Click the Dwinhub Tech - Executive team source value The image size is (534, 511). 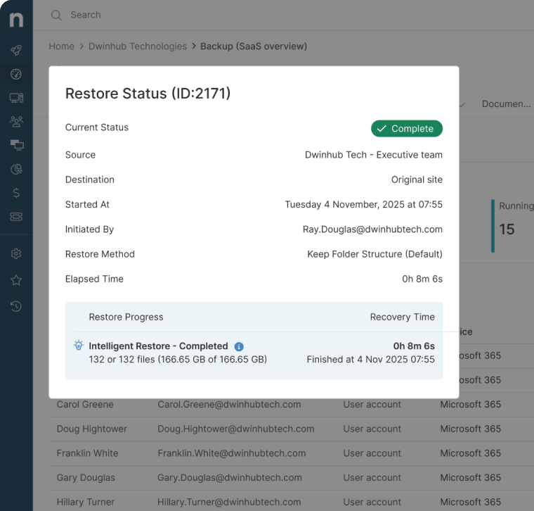(x=374, y=155)
